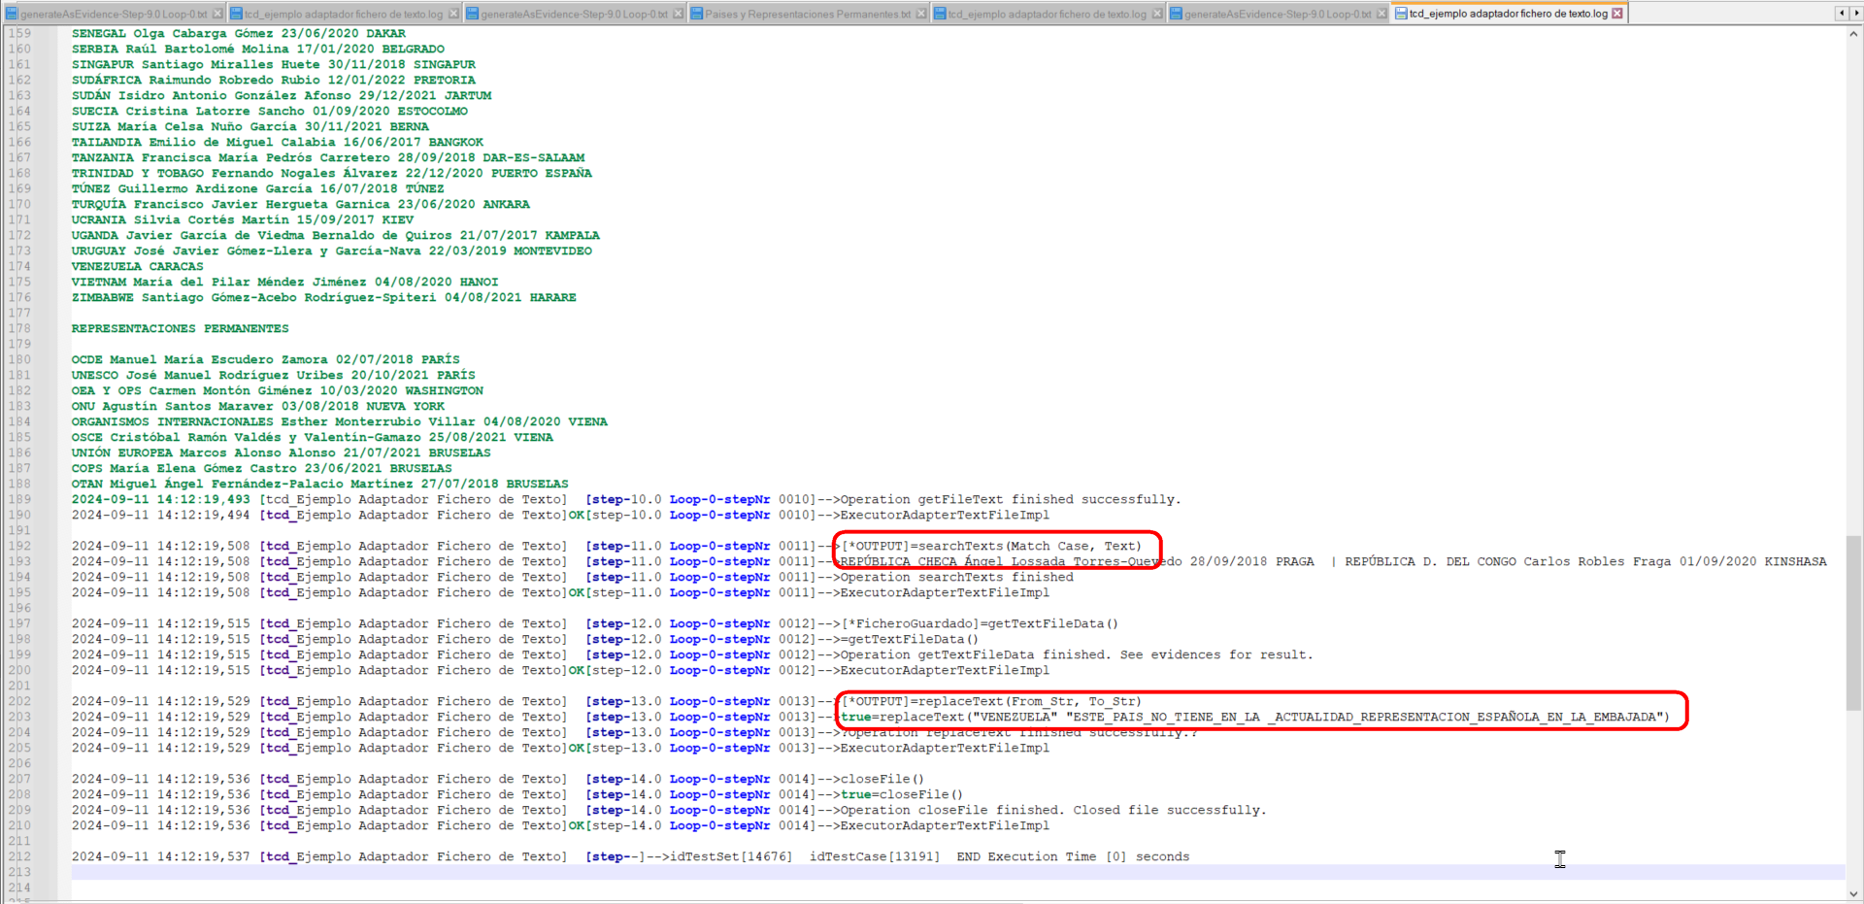
Task: Close the rightmost generateAsEvidence-Step-9.0 Loop-0.txt tab
Action: (1381, 14)
